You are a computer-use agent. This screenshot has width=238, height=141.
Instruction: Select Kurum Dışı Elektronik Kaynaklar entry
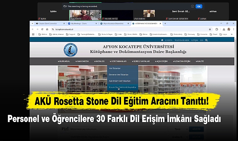tap(123, 87)
